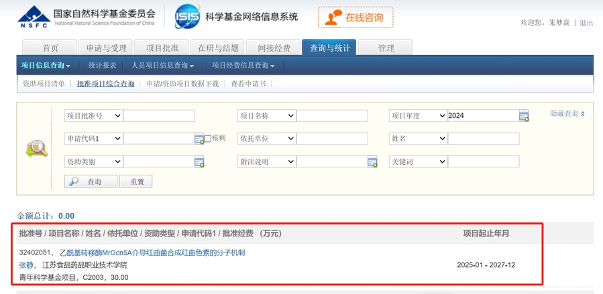Expand the 依托单位 dropdown selector
The width and height of the screenshot is (603, 294).
coord(266,139)
